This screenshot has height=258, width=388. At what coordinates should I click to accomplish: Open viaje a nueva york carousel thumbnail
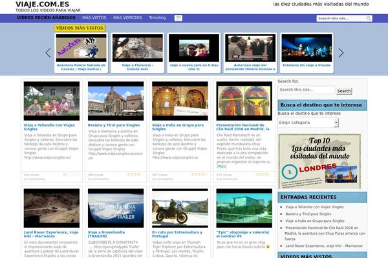(194, 48)
